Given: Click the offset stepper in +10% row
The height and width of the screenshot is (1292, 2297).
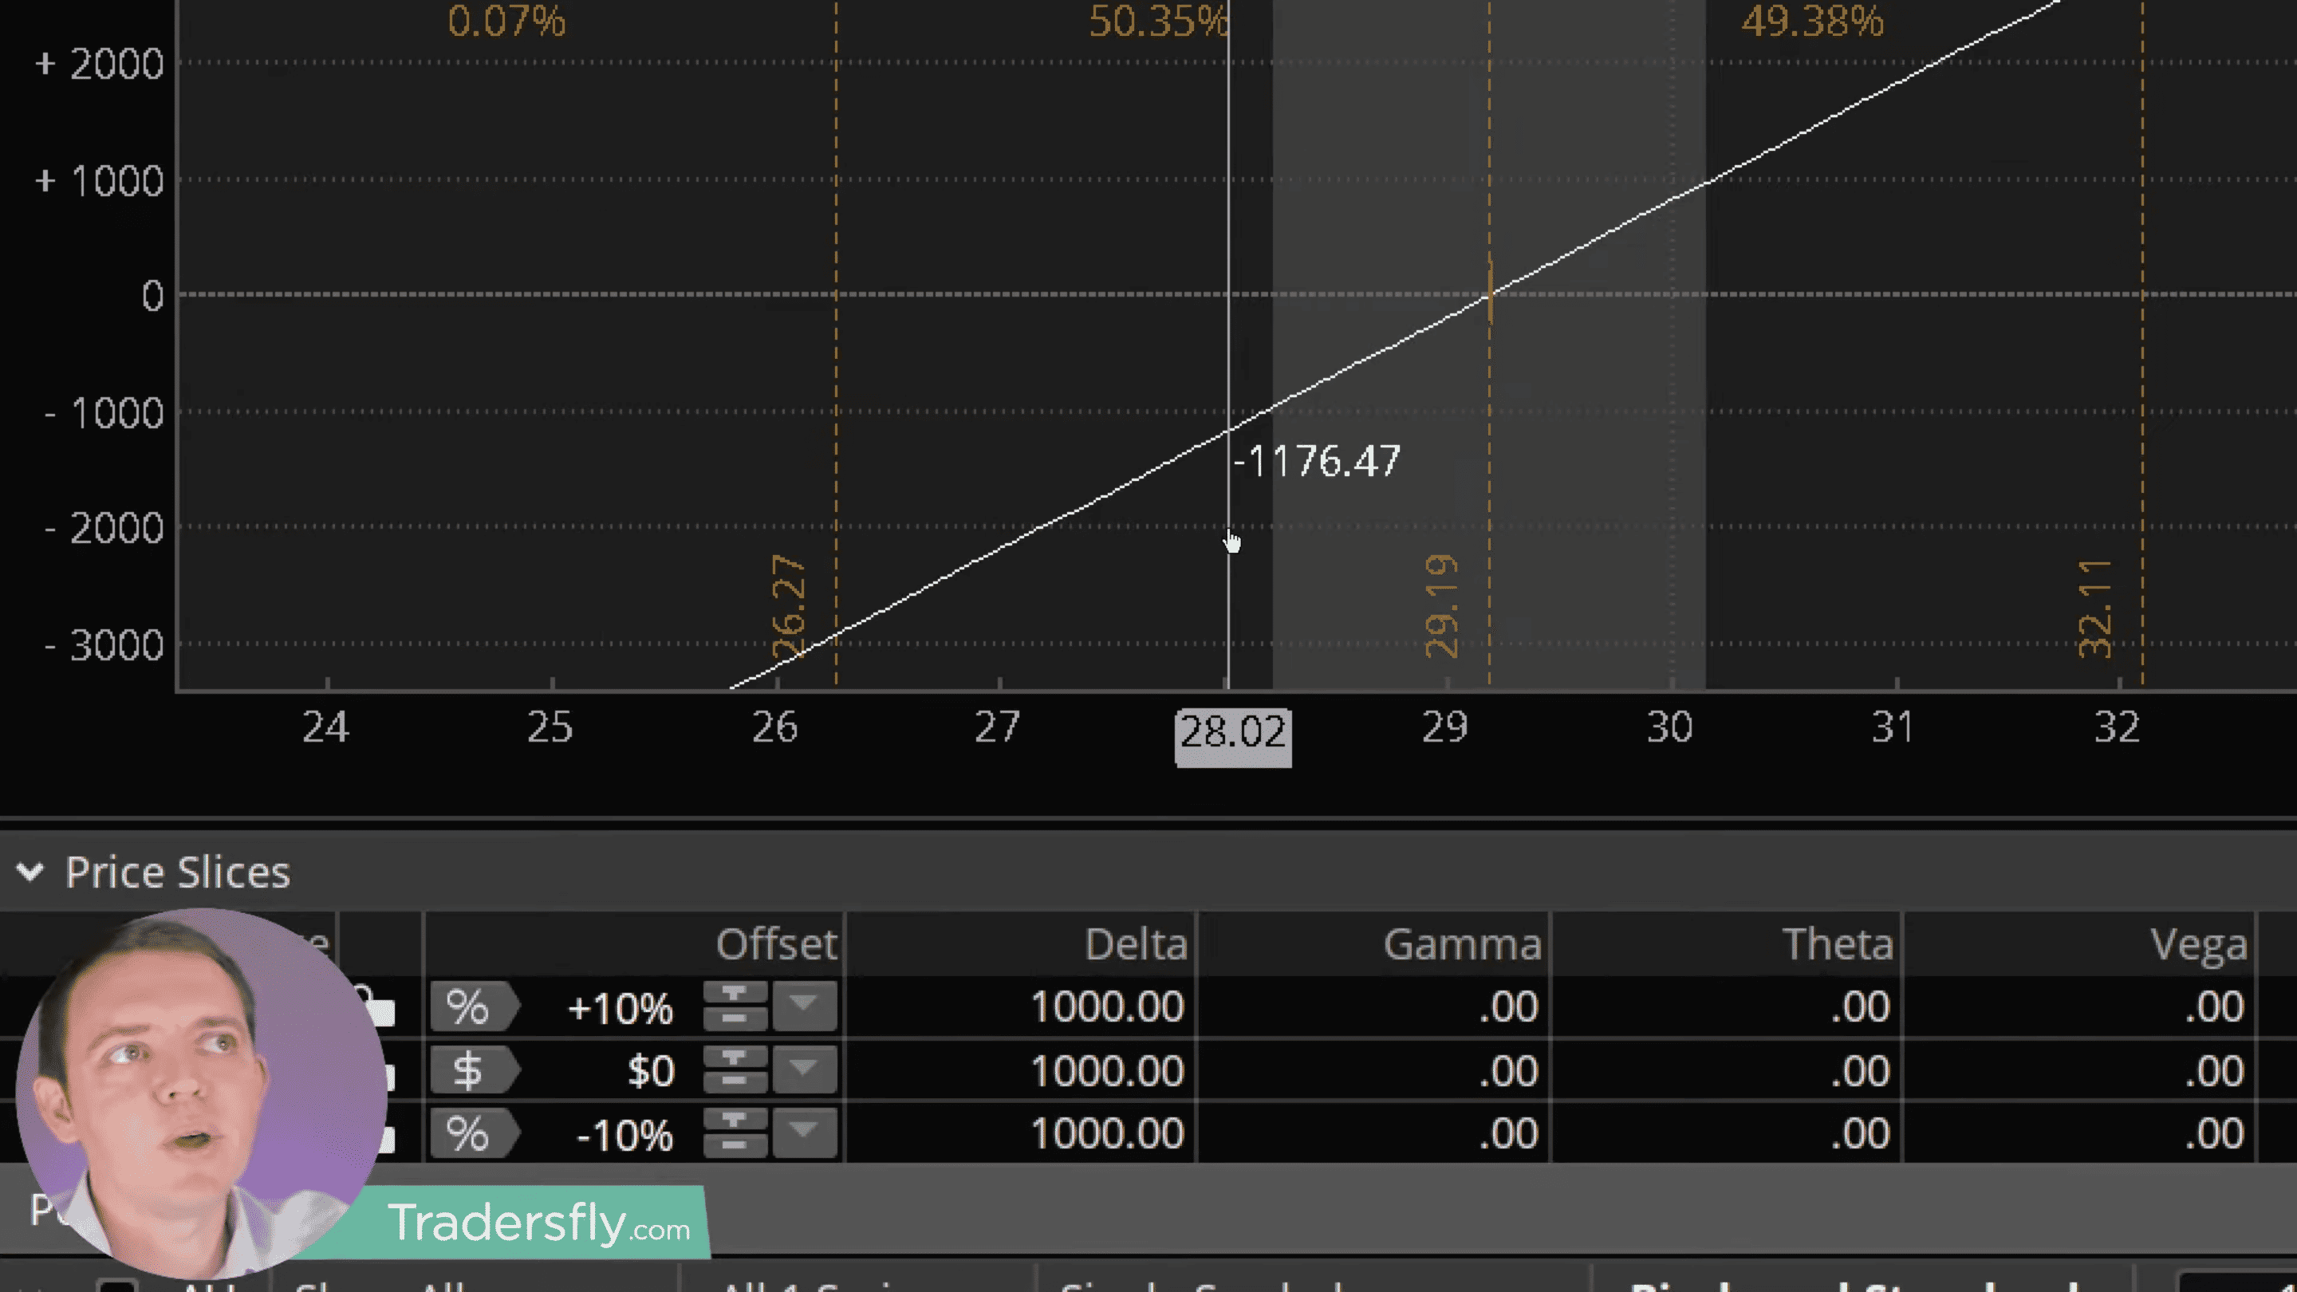Looking at the screenshot, I should click(x=735, y=1006).
